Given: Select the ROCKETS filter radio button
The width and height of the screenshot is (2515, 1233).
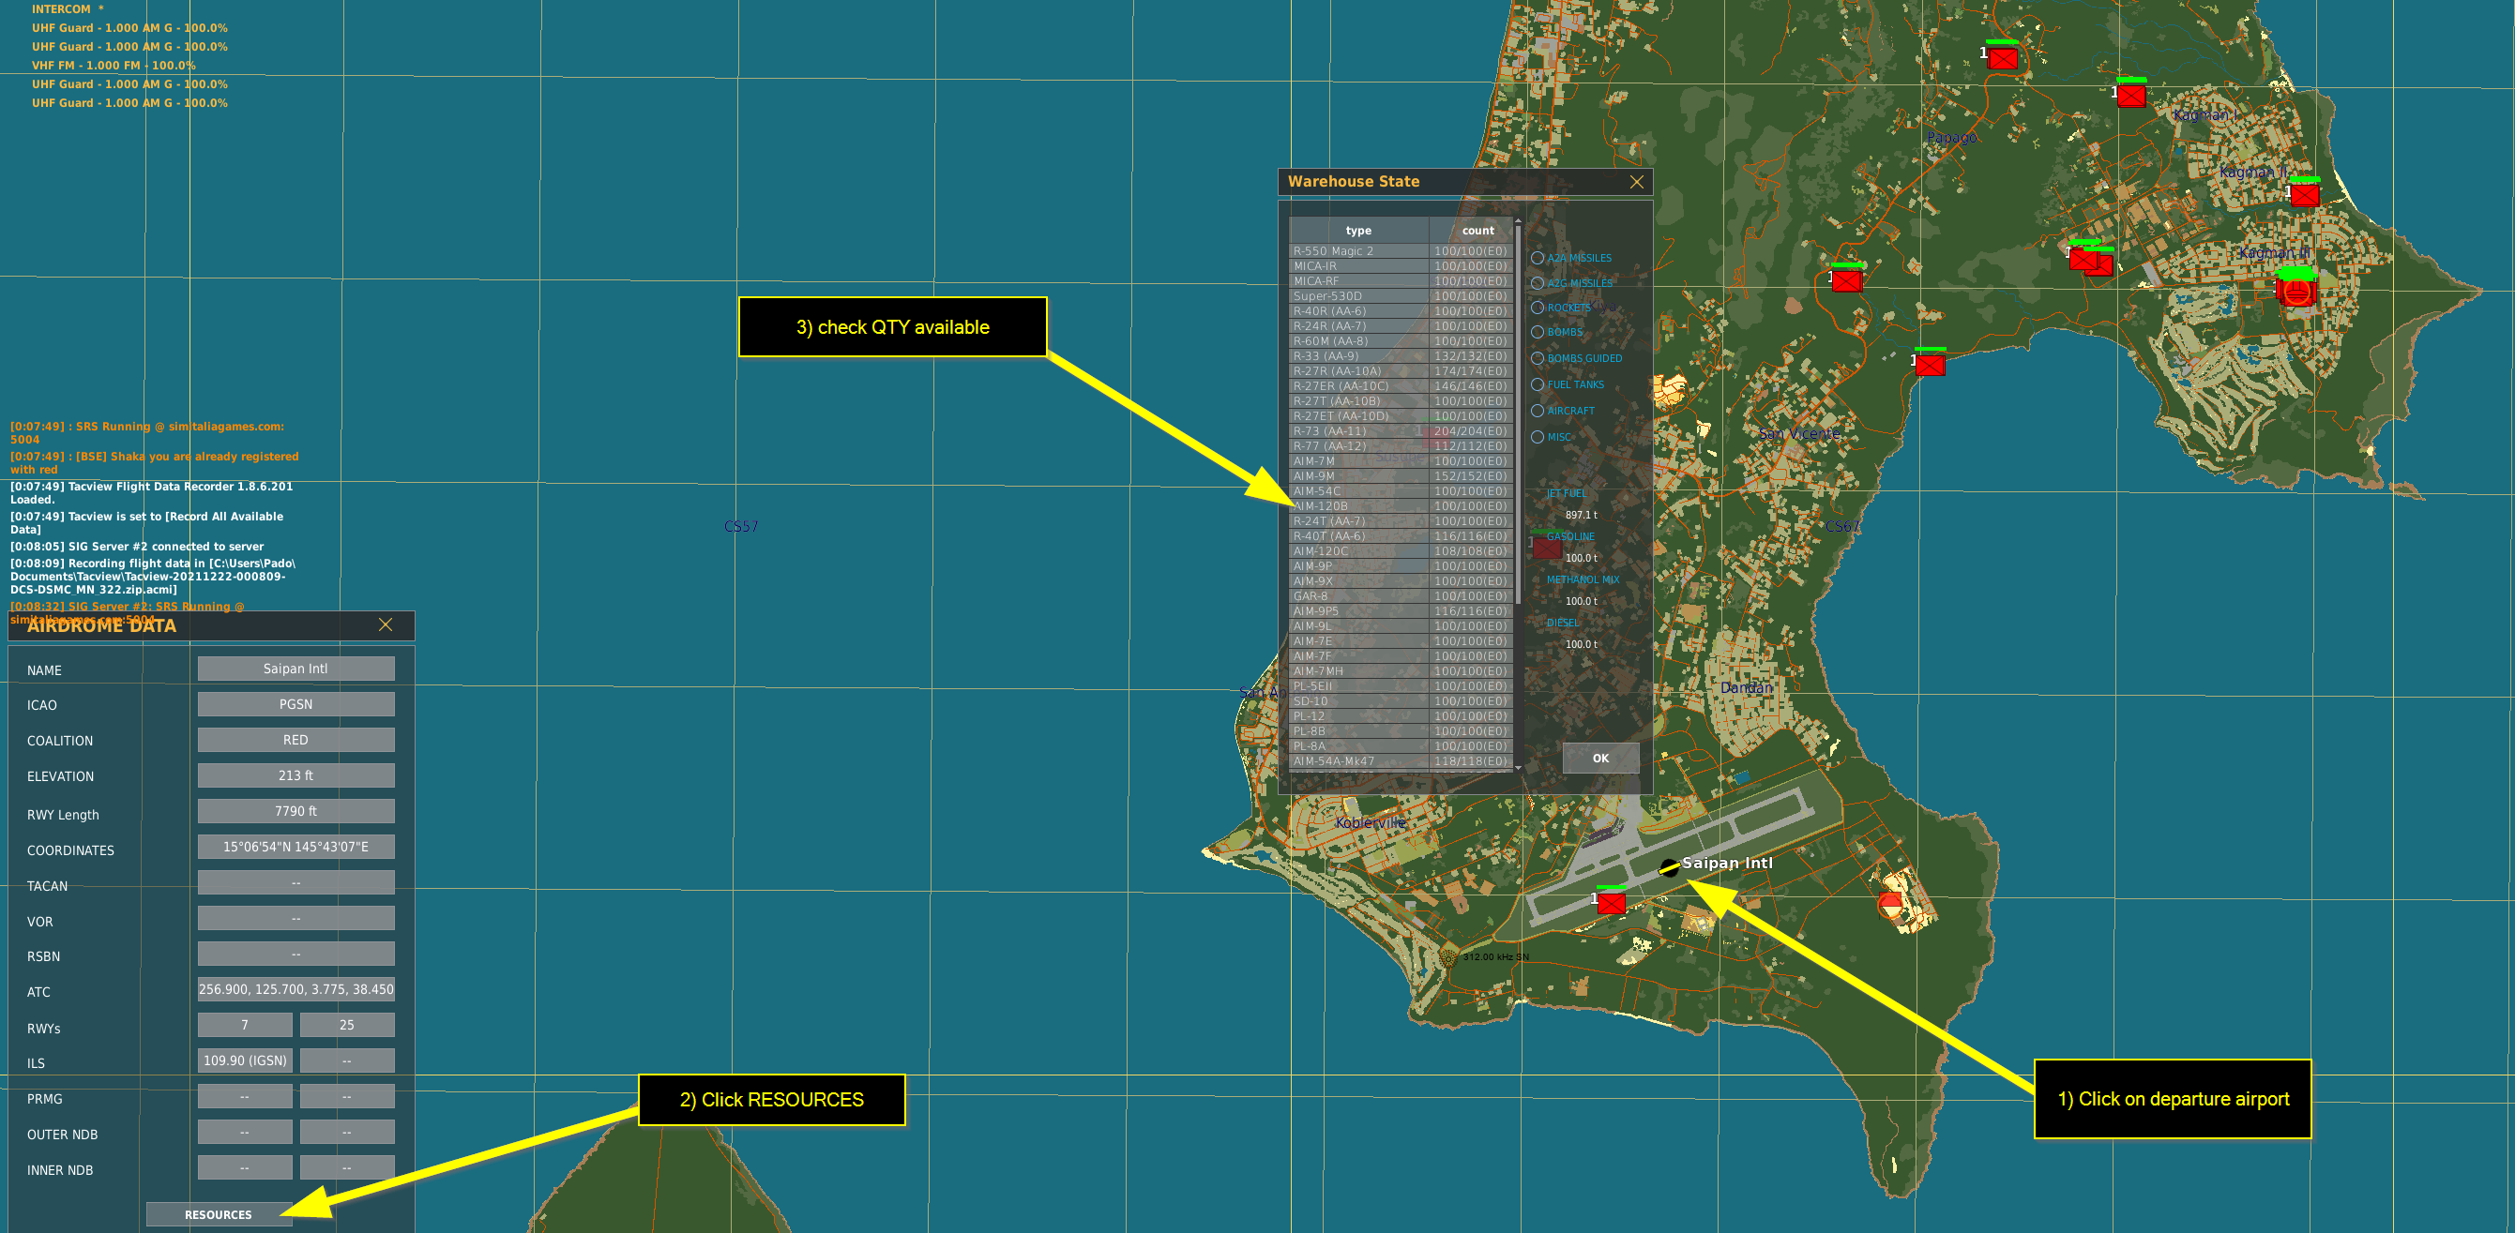Looking at the screenshot, I should (1538, 308).
